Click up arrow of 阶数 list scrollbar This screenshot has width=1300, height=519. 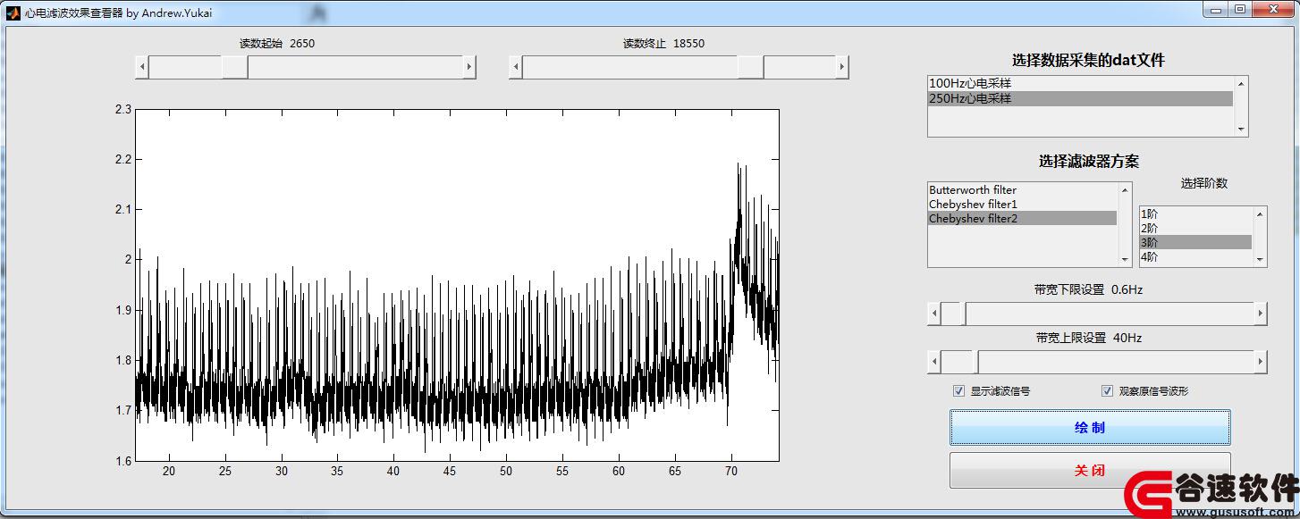[x=1260, y=213]
